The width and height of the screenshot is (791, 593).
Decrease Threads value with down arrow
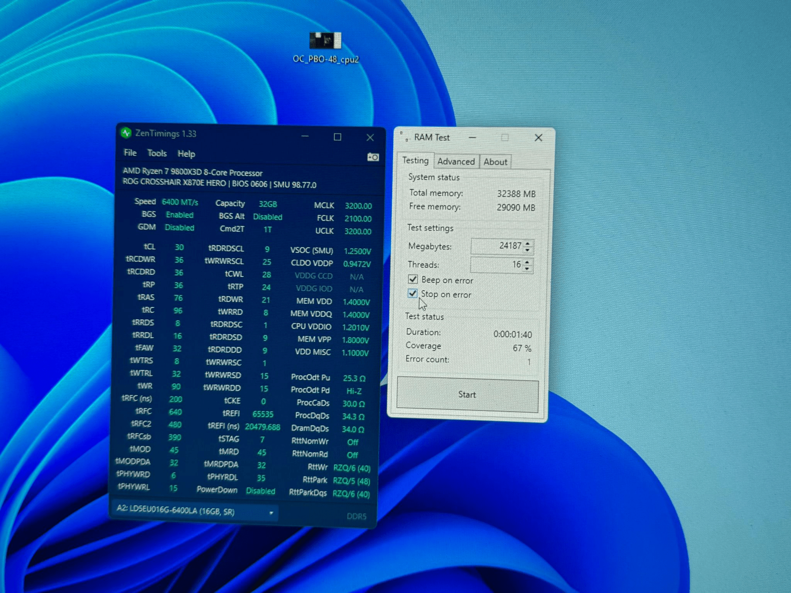(x=527, y=269)
